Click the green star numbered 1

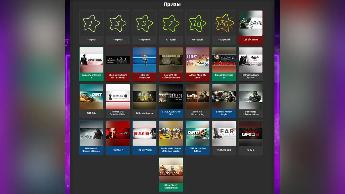tap(91, 23)
